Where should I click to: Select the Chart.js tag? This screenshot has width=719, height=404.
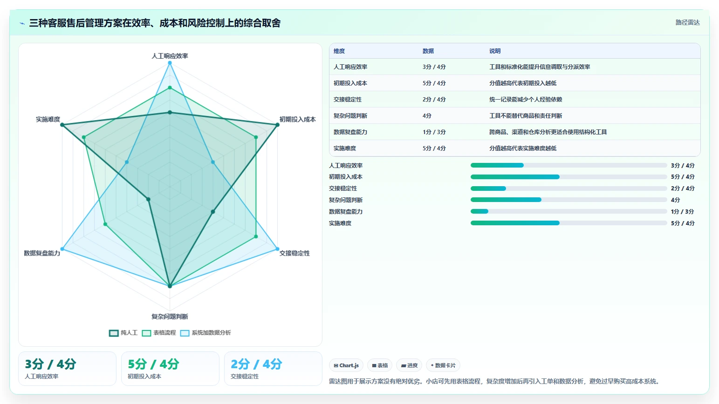346,365
